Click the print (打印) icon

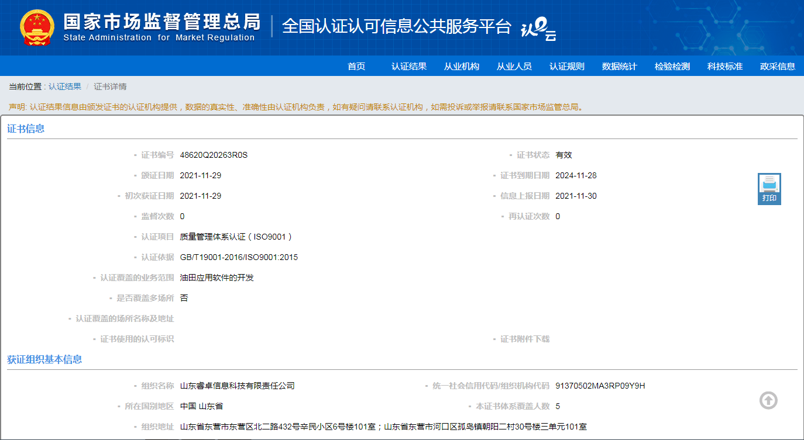(x=769, y=188)
